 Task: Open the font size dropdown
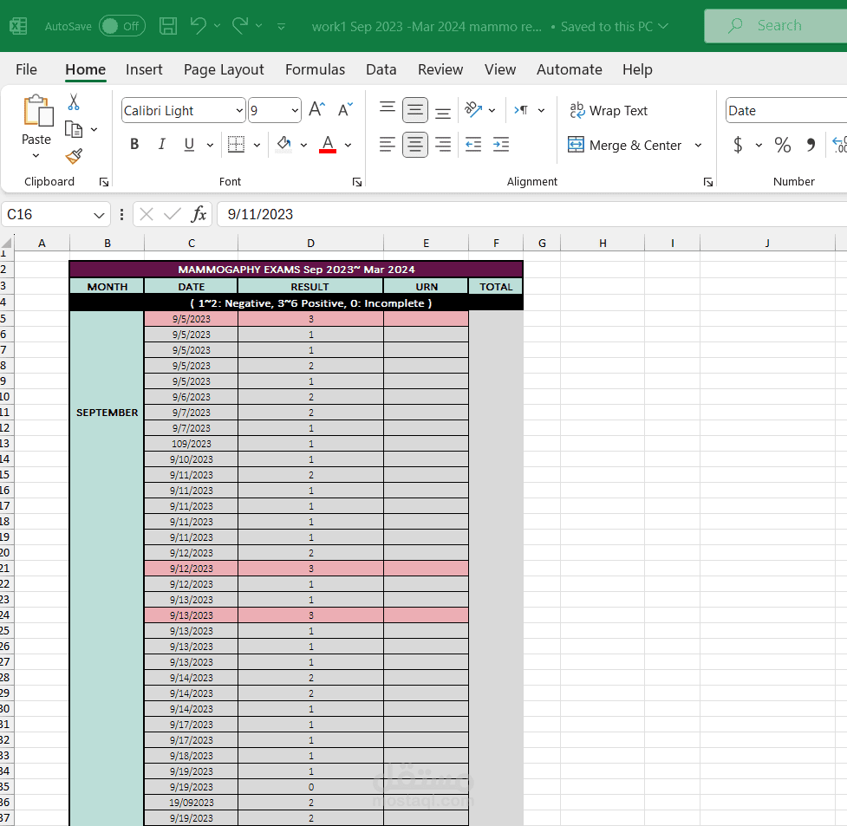(x=295, y=111)
